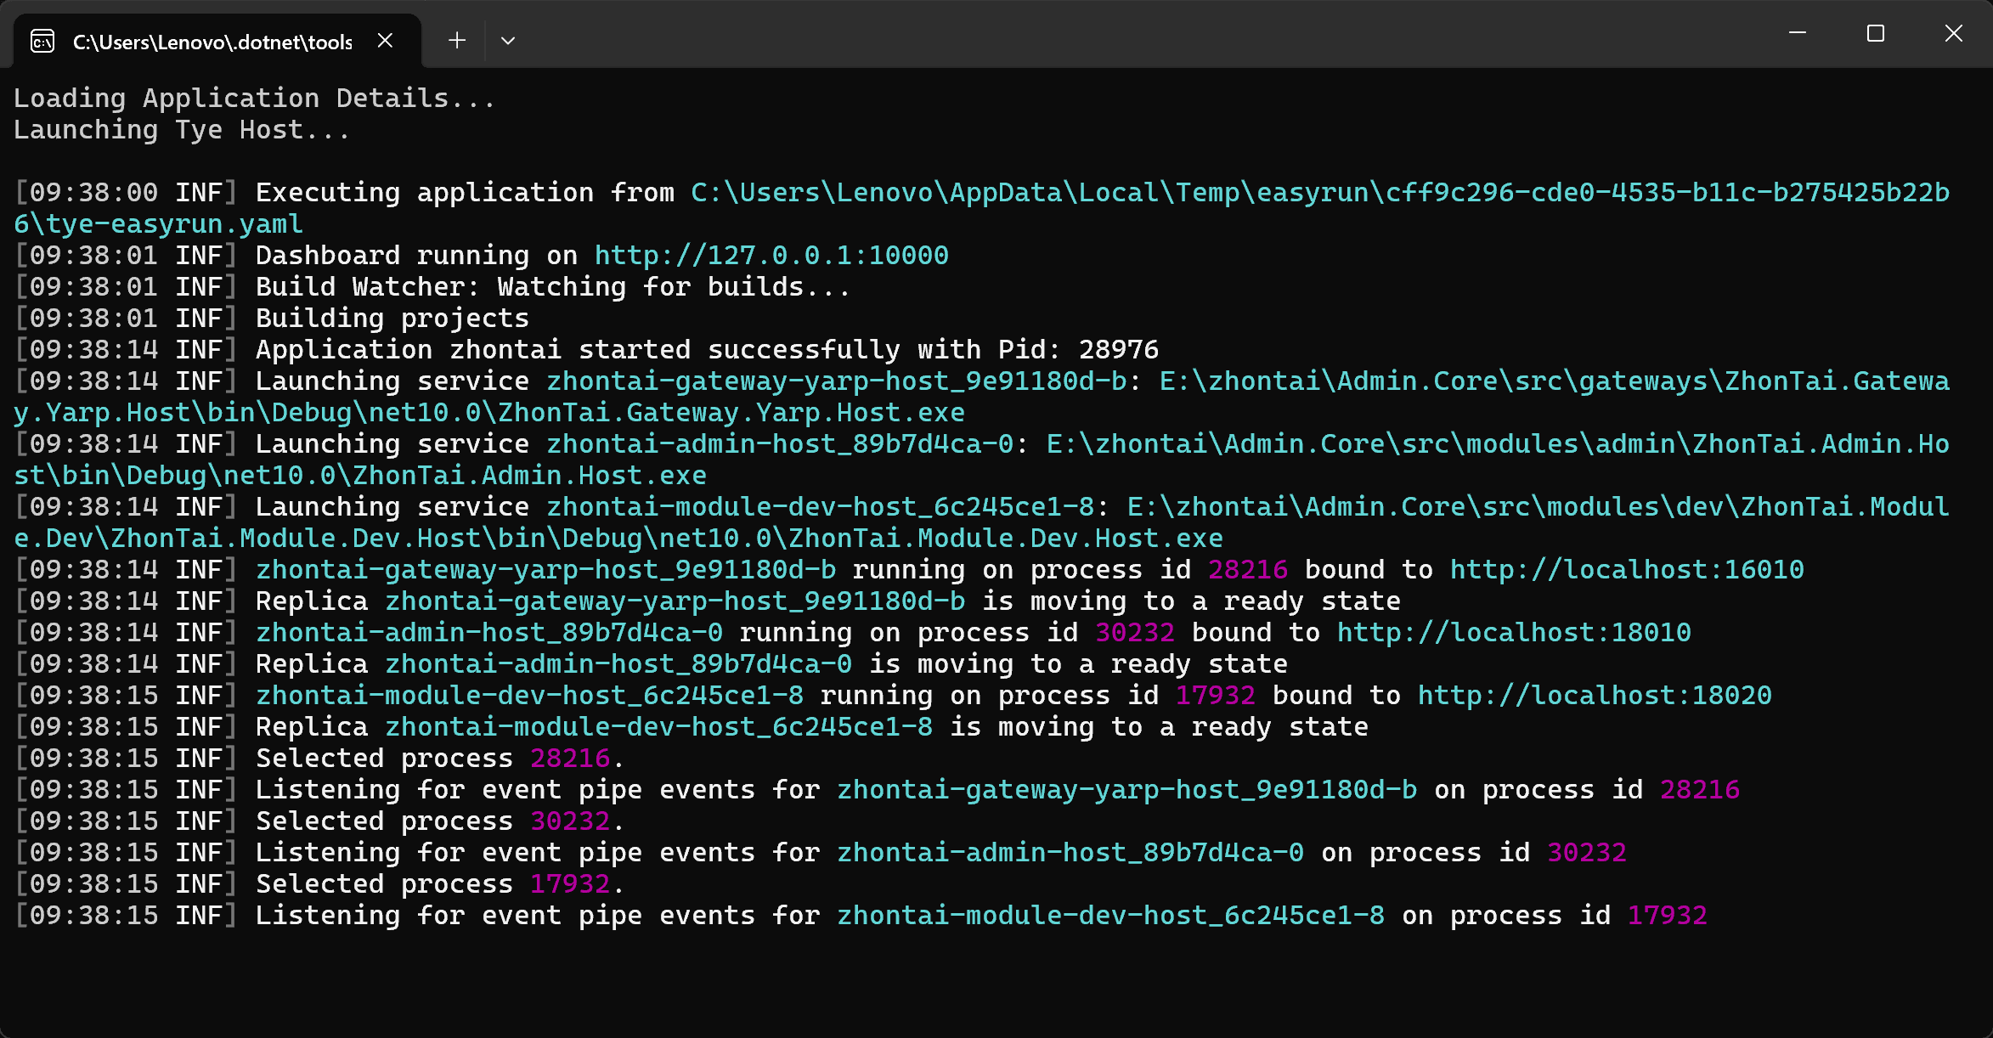Viewport: 1993px width, 1038px height.
Task: Open the http://localhost:18020 dev host link
Action: pos(1594,696)
